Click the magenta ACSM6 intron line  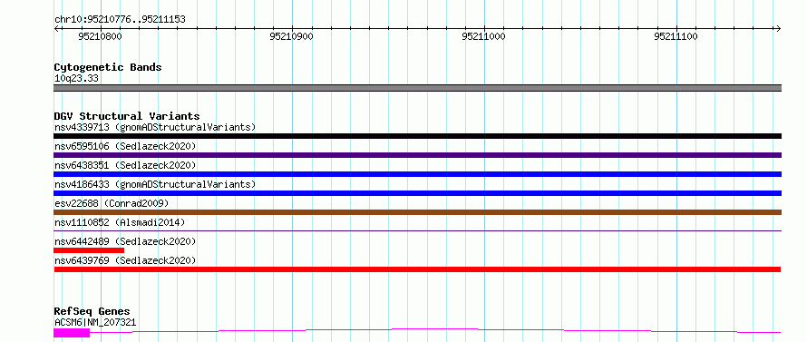[435, 328]
